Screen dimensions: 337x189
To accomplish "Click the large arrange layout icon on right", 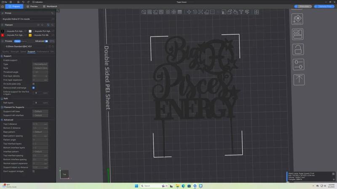I will tap(297, 34).
